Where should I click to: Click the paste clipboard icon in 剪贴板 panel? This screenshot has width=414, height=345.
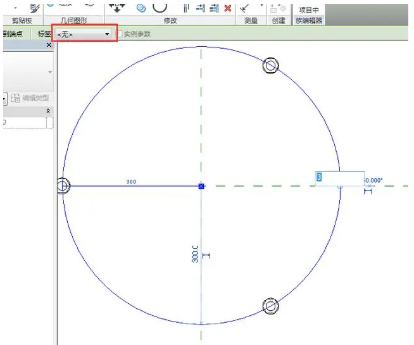[x=35, y=7]
